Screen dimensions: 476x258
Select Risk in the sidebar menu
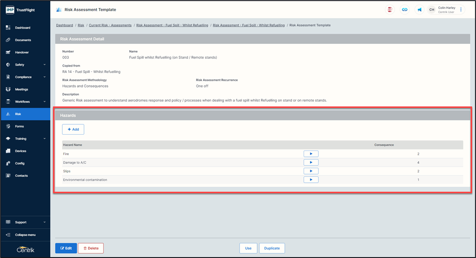pos(18,114)
